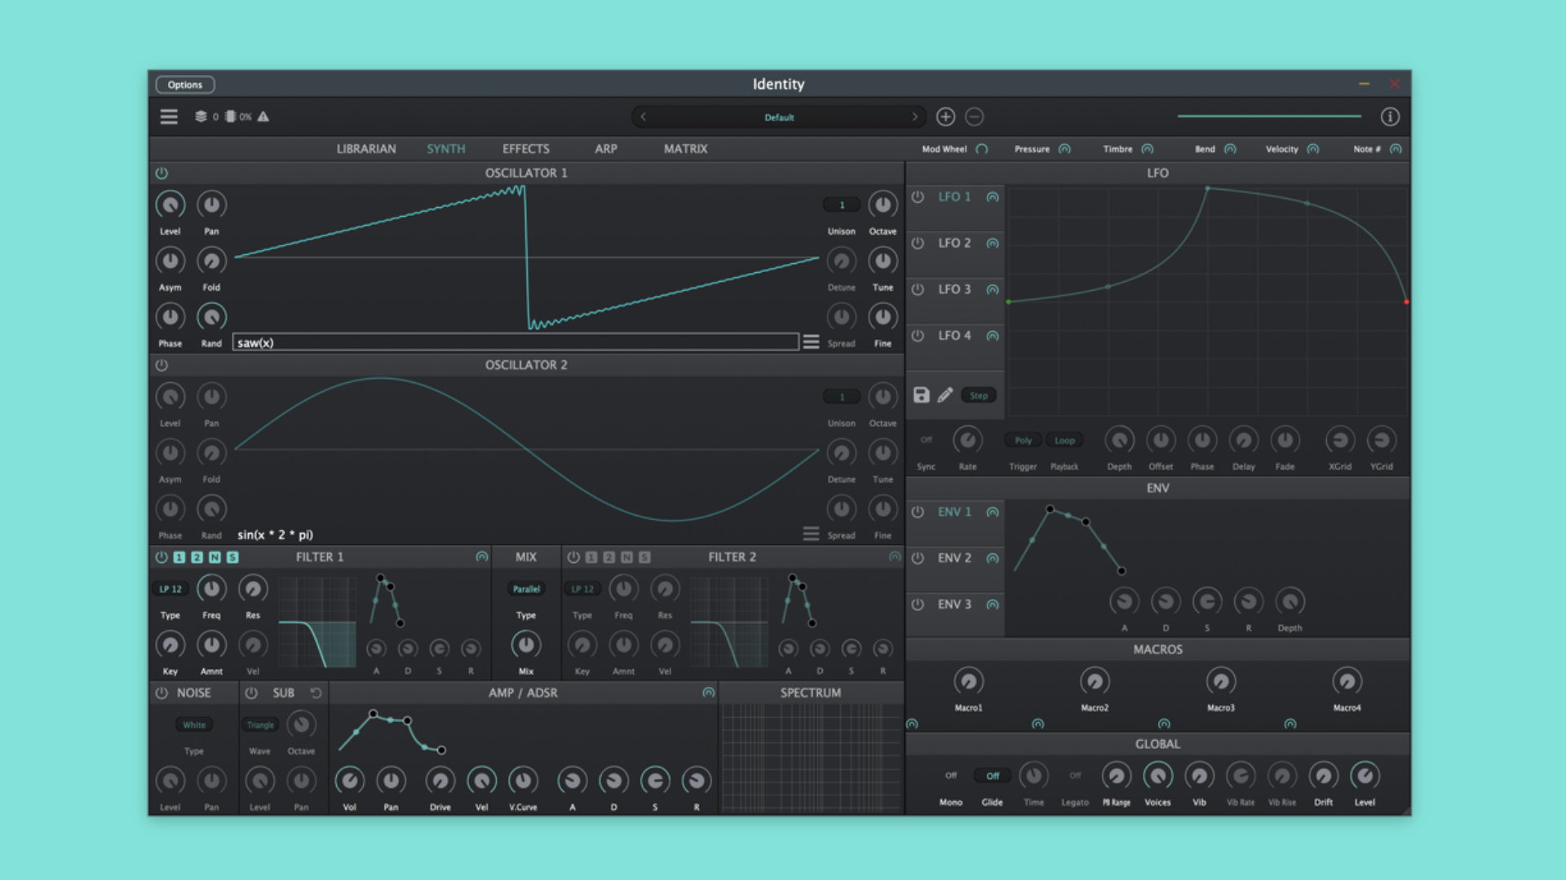The height and width of the screenshot is (880, 1566).
Task: Click the master volume slider line
Action: [1269, 117]
